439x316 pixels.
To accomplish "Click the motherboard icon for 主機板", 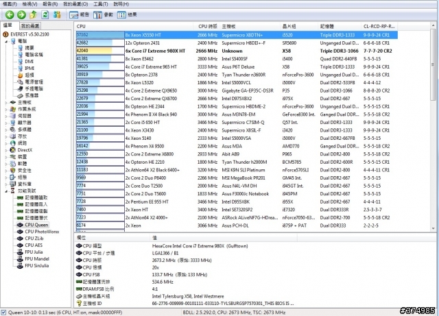I will 13,102.
